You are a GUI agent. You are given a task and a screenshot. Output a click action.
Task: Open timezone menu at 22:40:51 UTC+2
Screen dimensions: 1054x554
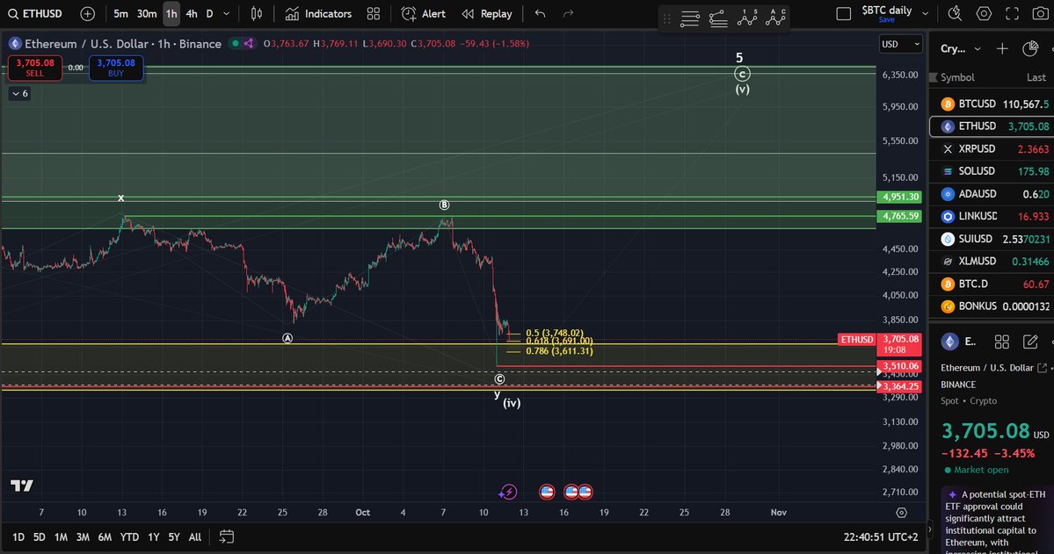pyautogui.click(x=881, y=537)
